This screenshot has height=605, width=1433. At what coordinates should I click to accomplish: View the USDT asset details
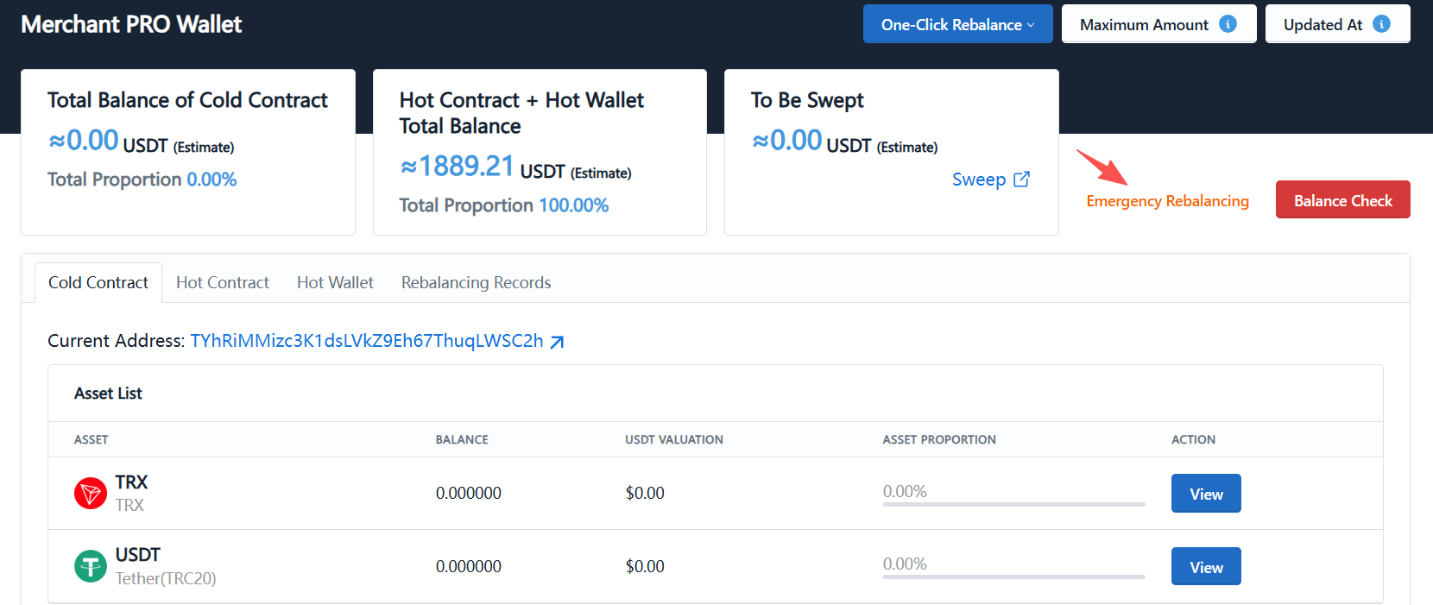point(1206,567)
